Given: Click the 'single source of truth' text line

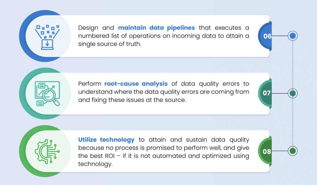Looking at the screenshot, I should pos(110,44).
